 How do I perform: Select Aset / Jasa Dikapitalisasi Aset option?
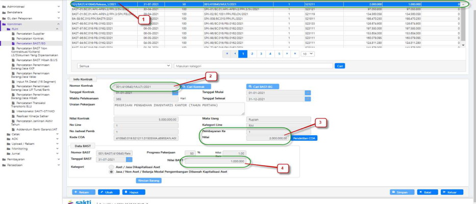(112, 167)
